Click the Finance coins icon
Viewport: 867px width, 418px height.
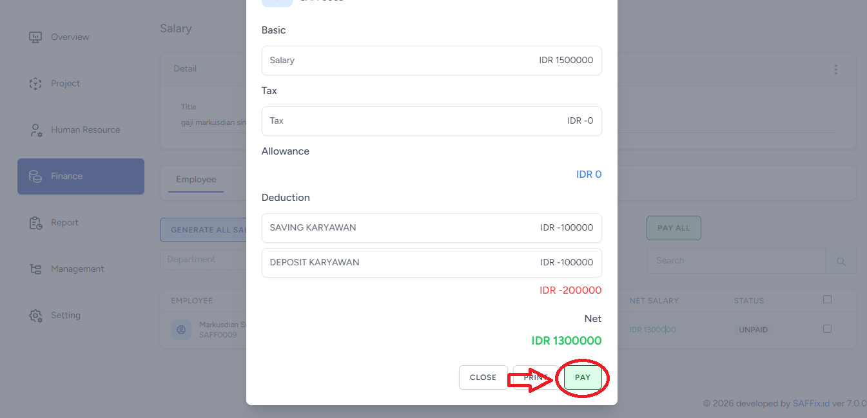click(35, 176)
